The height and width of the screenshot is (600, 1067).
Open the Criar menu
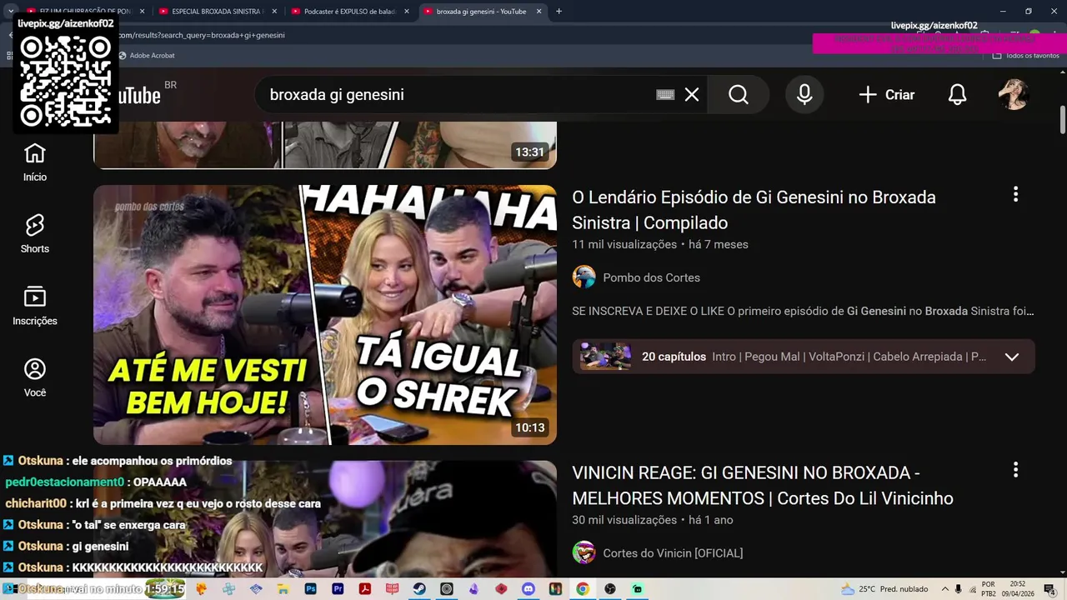pyautogui.click(x=887, y=95)
